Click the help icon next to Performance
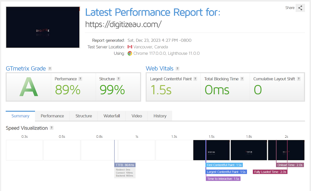This screenshot has height=191, width=311. (x=80, y=79)
